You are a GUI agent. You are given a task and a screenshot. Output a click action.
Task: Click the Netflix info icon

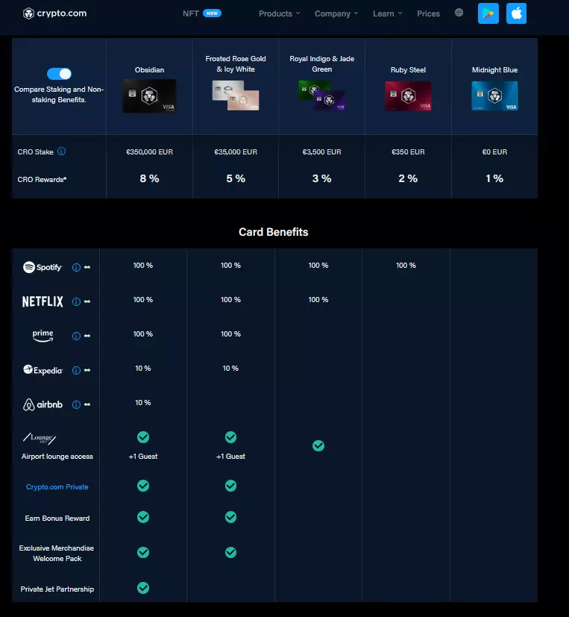pyautogui.click(x=76, y=302)
